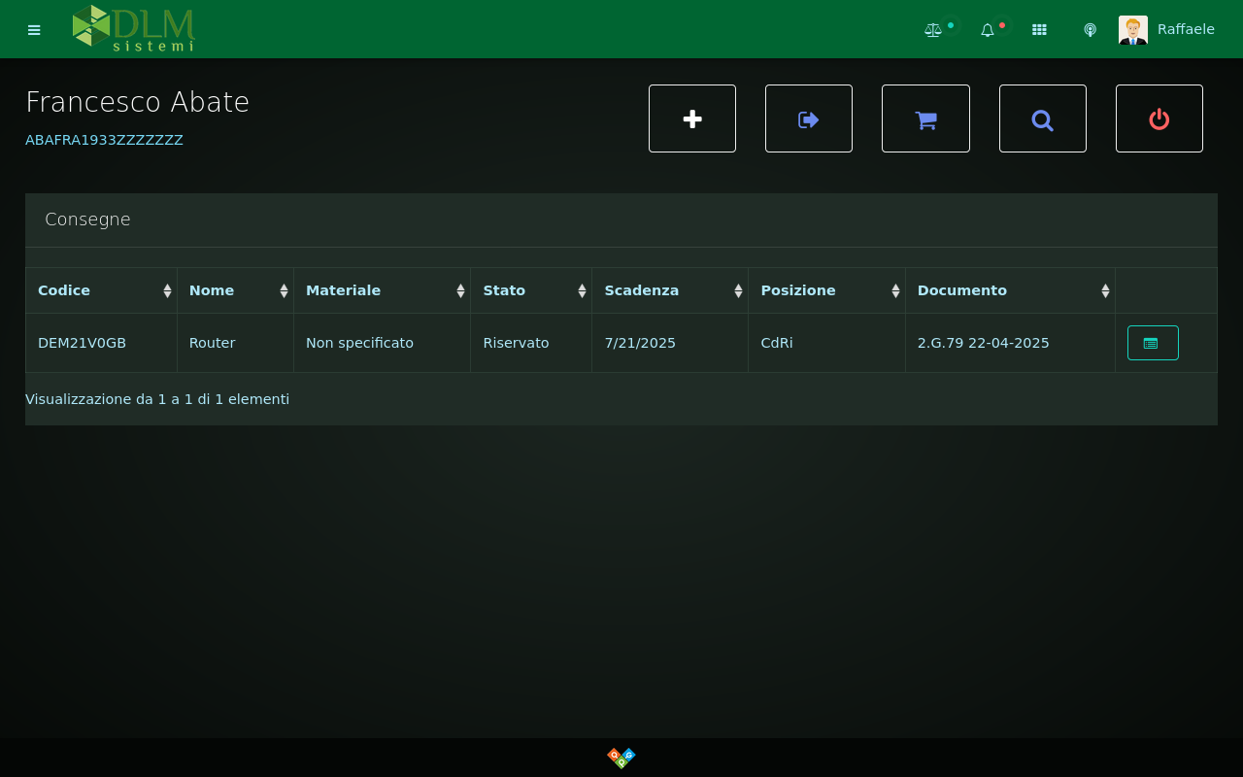This screenshot has height=777, width=1243.
Task: Open notifications bell
Action: (988, 30)
